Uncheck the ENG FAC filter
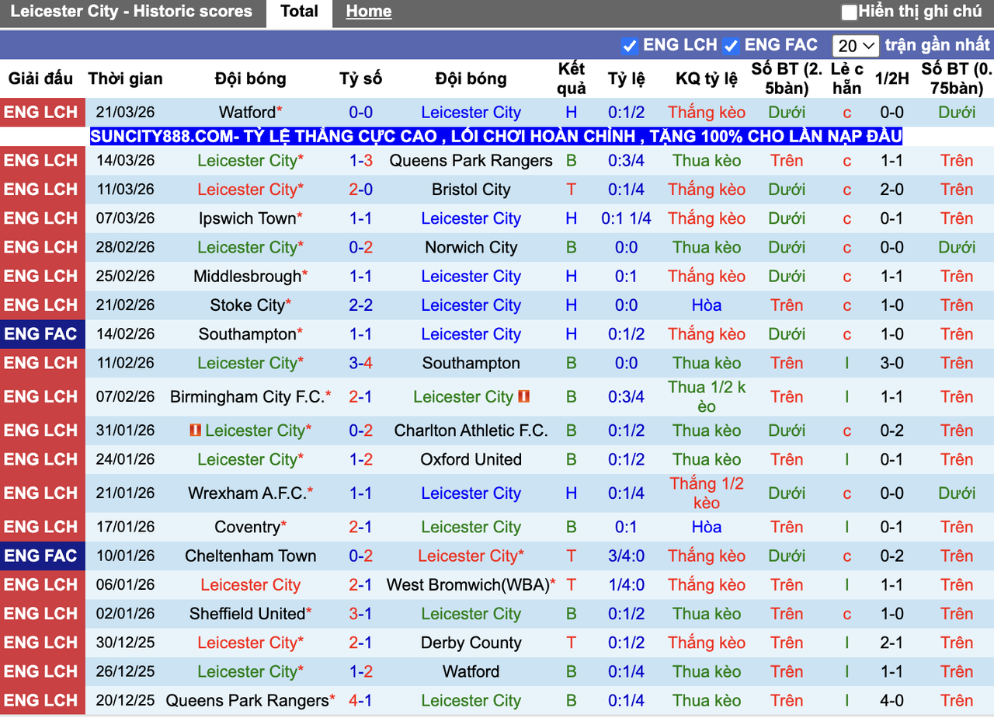The width and height of the screenshot is (994, 718). [731, 45]
